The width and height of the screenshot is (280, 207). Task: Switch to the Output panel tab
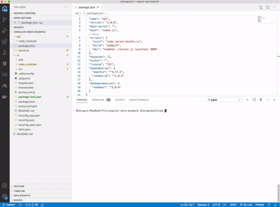click(120, 100)
